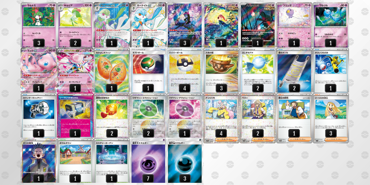The width and height of the screenshot is (370, 185).
Task: Click the count badge 3 on the dark energy
Action: (185, 178)
